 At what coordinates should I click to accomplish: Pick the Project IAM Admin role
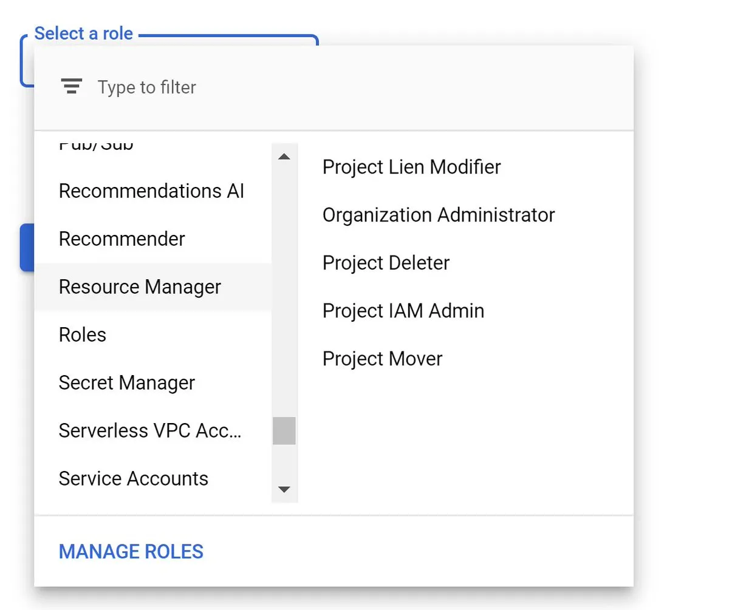point(403,311)
